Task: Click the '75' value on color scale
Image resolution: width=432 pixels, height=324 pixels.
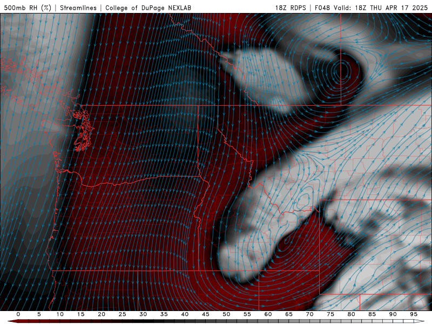Action: pyautogui.click(x=330, y=314)
